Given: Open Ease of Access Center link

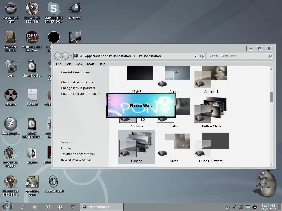Looking at the screenshot, I should [x=76, y=160].
